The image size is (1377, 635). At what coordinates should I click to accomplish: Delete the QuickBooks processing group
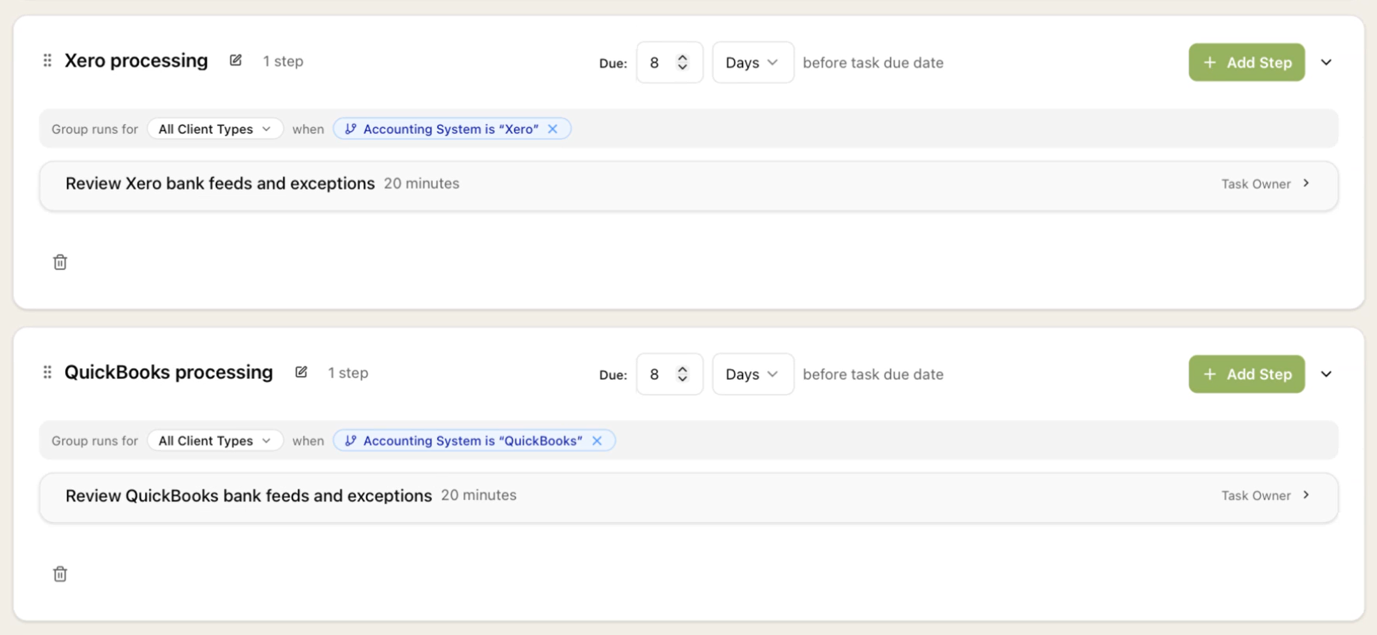click(60, 574)
